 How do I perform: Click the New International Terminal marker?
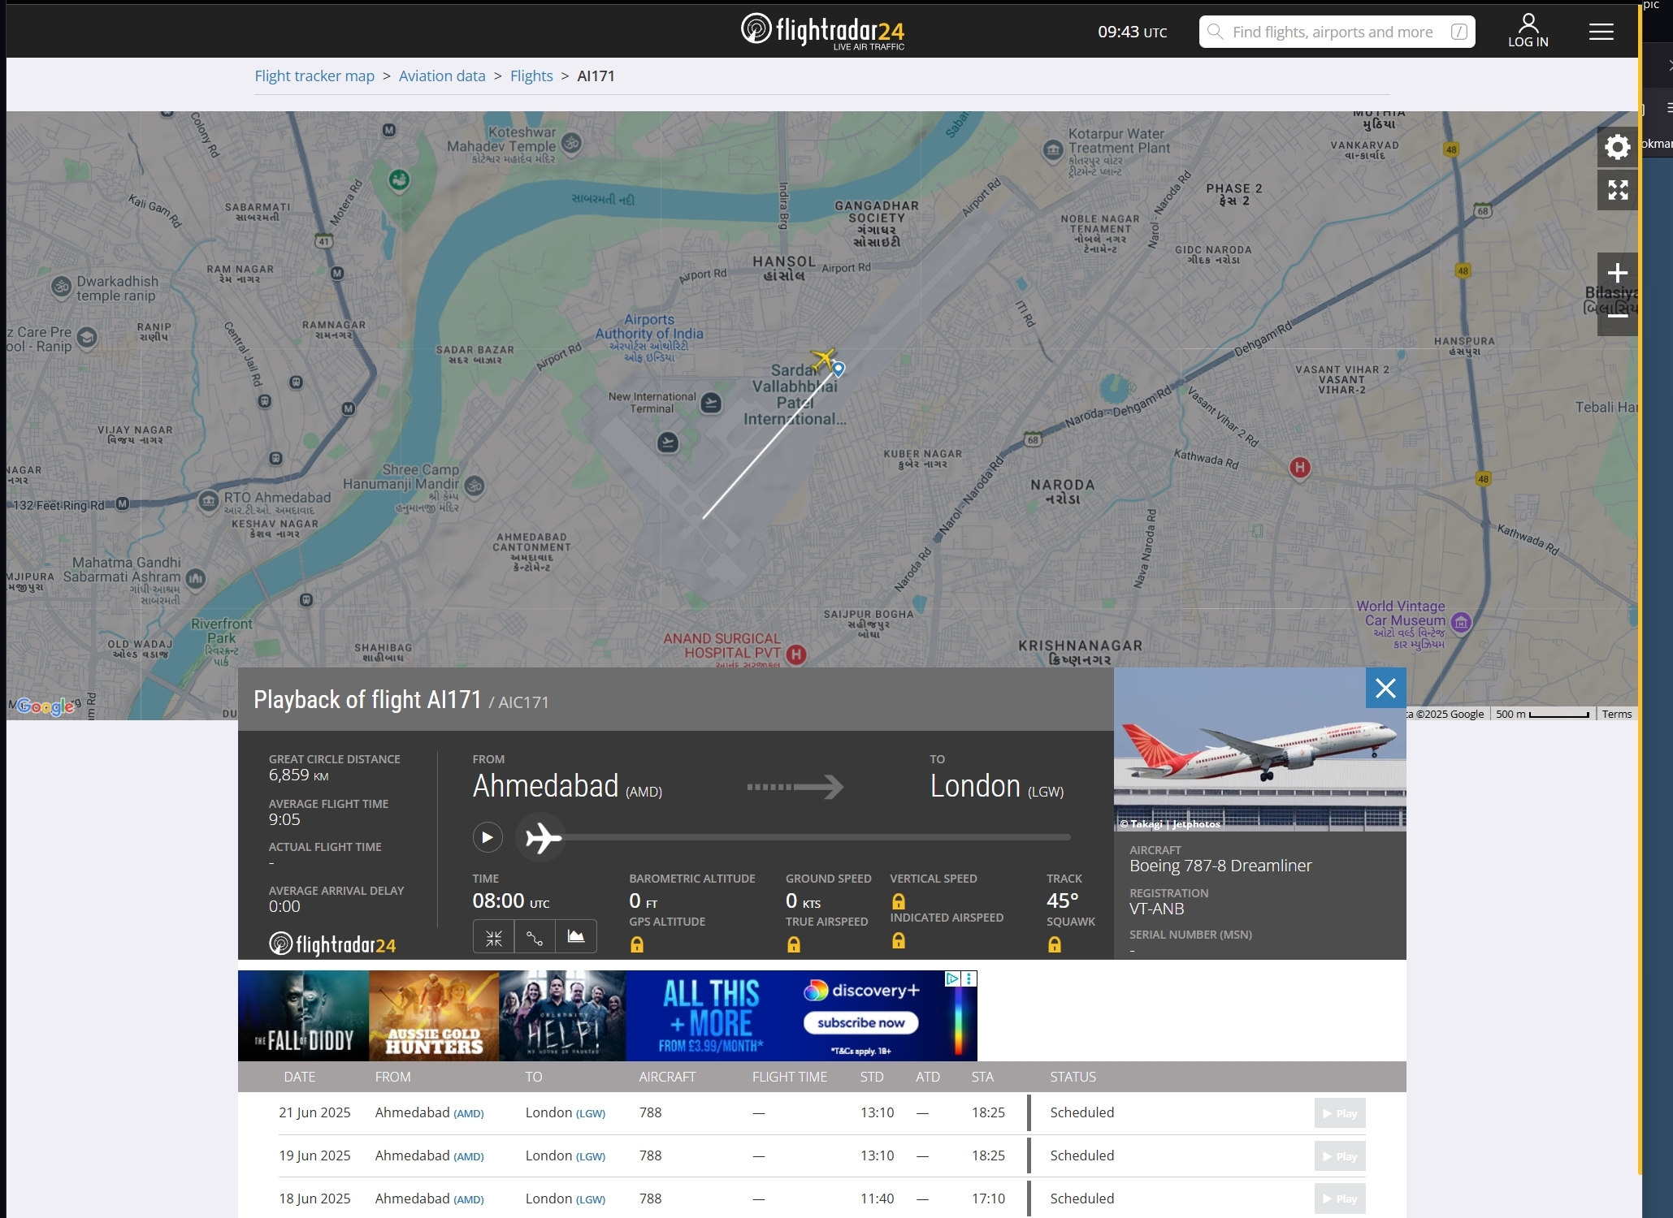pos(711,403)
